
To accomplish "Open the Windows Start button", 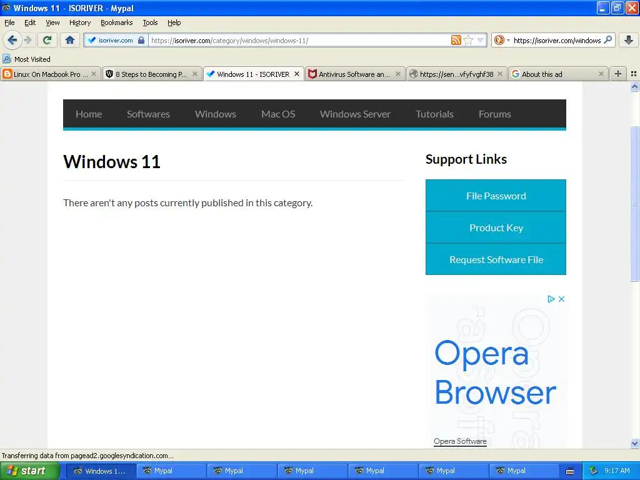I will (29, 471).
